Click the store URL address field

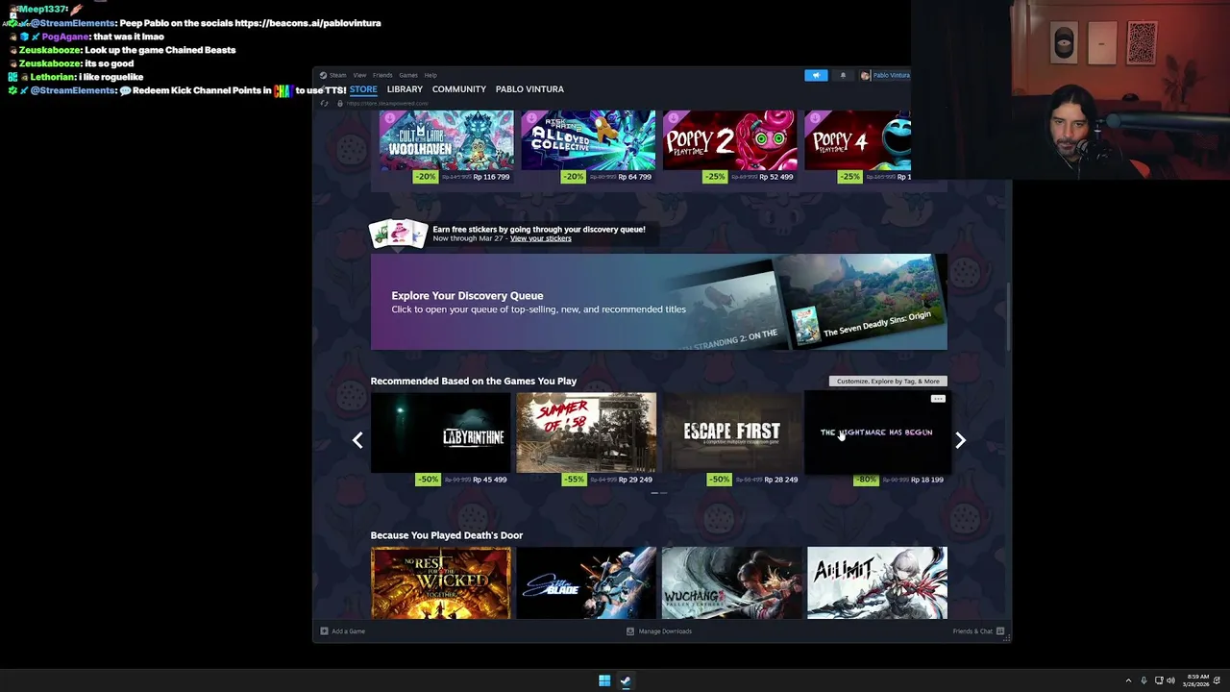click(387, 103)
